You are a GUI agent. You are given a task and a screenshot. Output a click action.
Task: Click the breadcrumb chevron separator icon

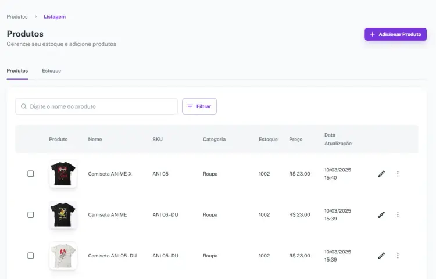click(35, 17)
